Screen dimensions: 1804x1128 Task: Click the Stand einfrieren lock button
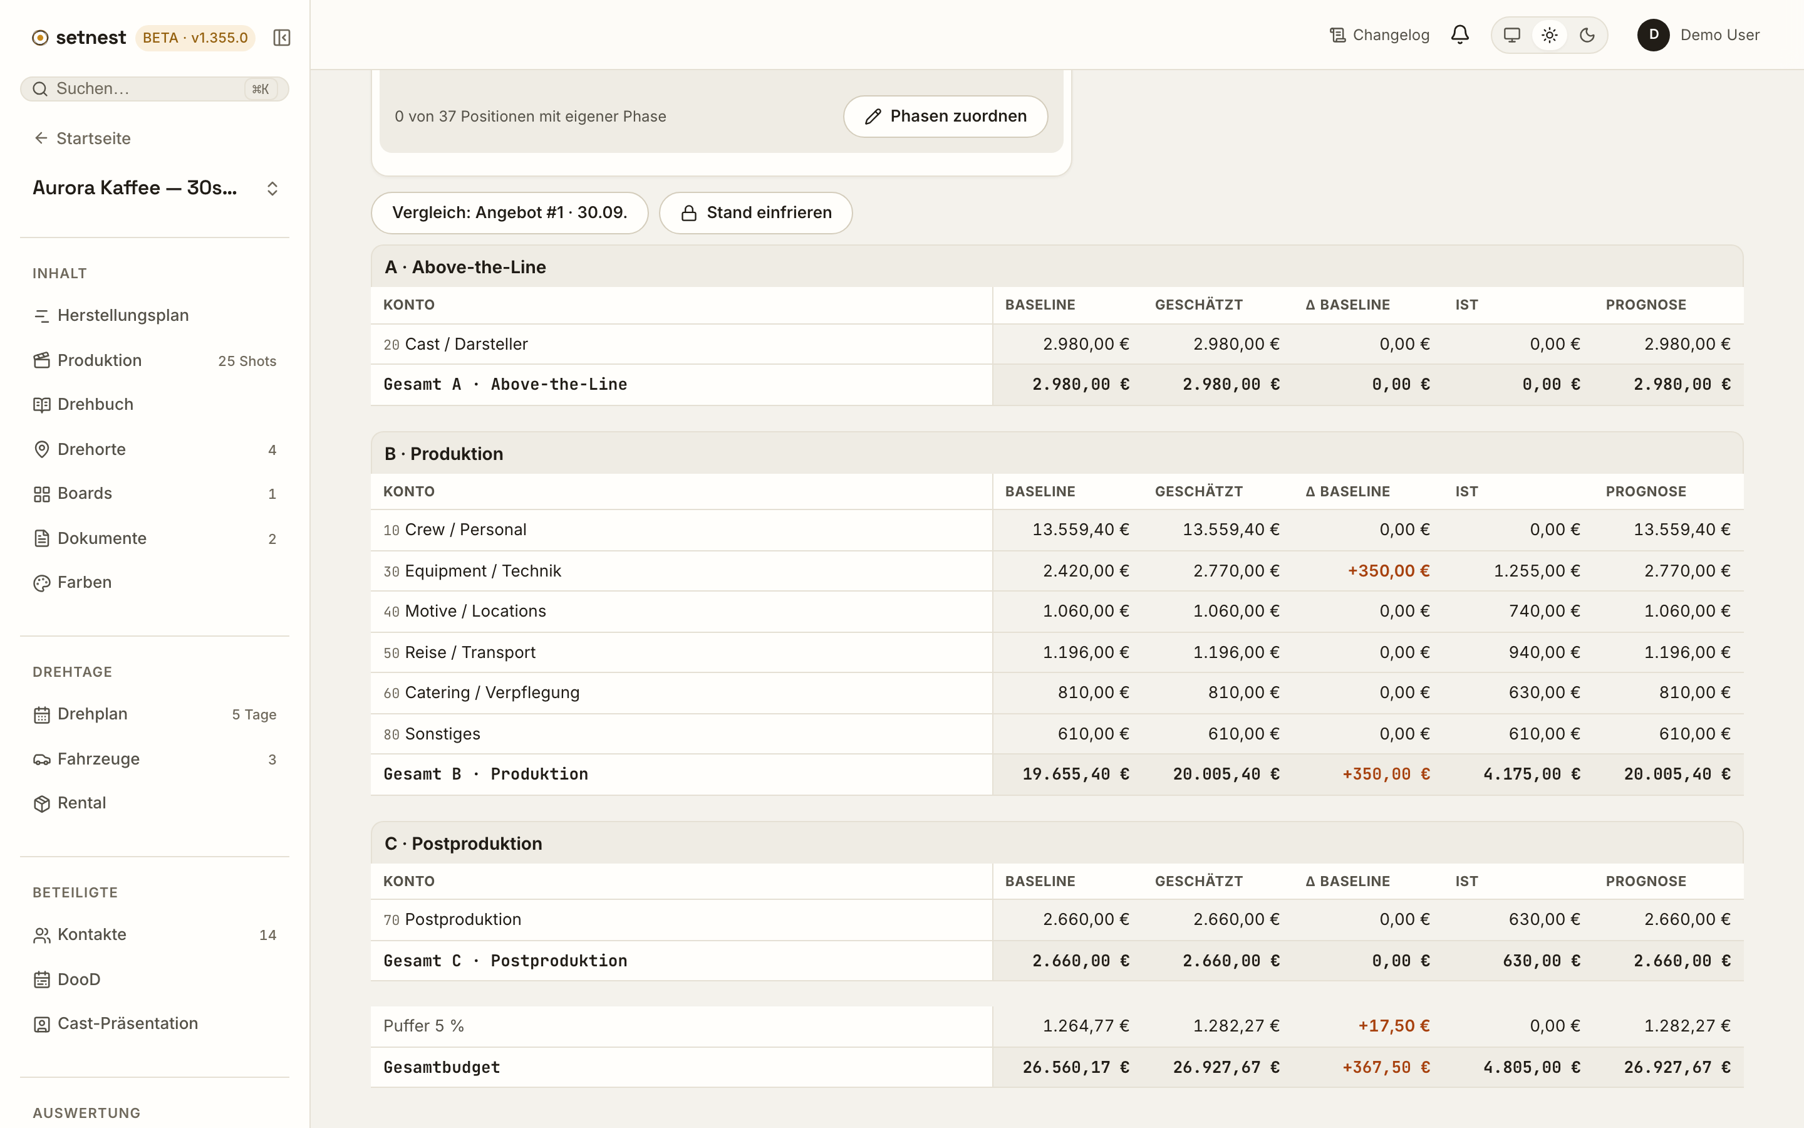coord(756,212)
